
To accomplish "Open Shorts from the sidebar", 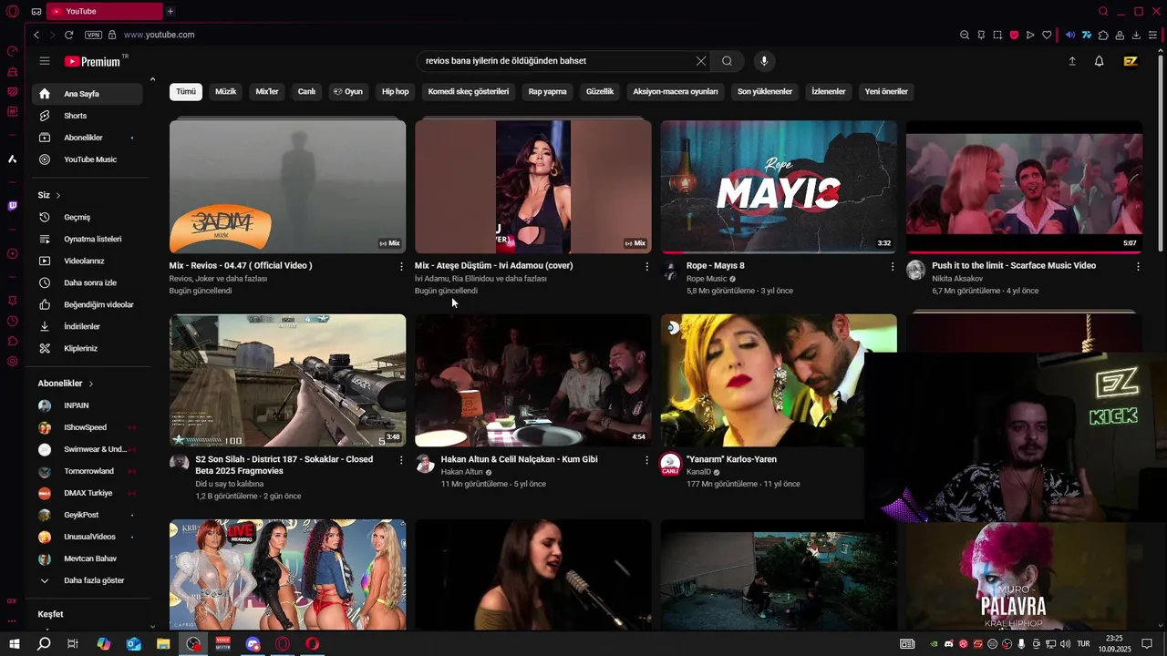I will (x=88, y=116).
